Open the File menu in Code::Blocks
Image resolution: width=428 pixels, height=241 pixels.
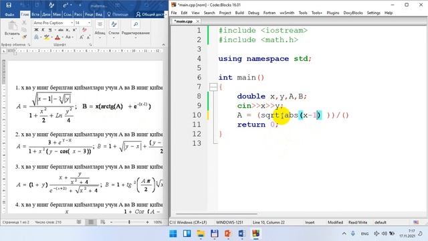point(174,13)
